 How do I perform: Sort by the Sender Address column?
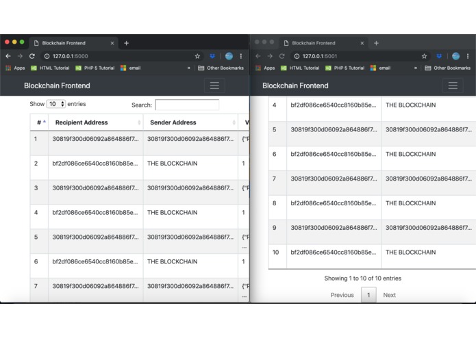pos(190,122)
